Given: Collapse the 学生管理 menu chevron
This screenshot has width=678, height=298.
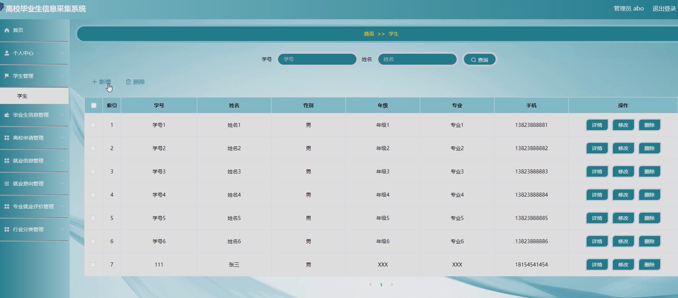Looking at the screenshot, I should point(62,76).
